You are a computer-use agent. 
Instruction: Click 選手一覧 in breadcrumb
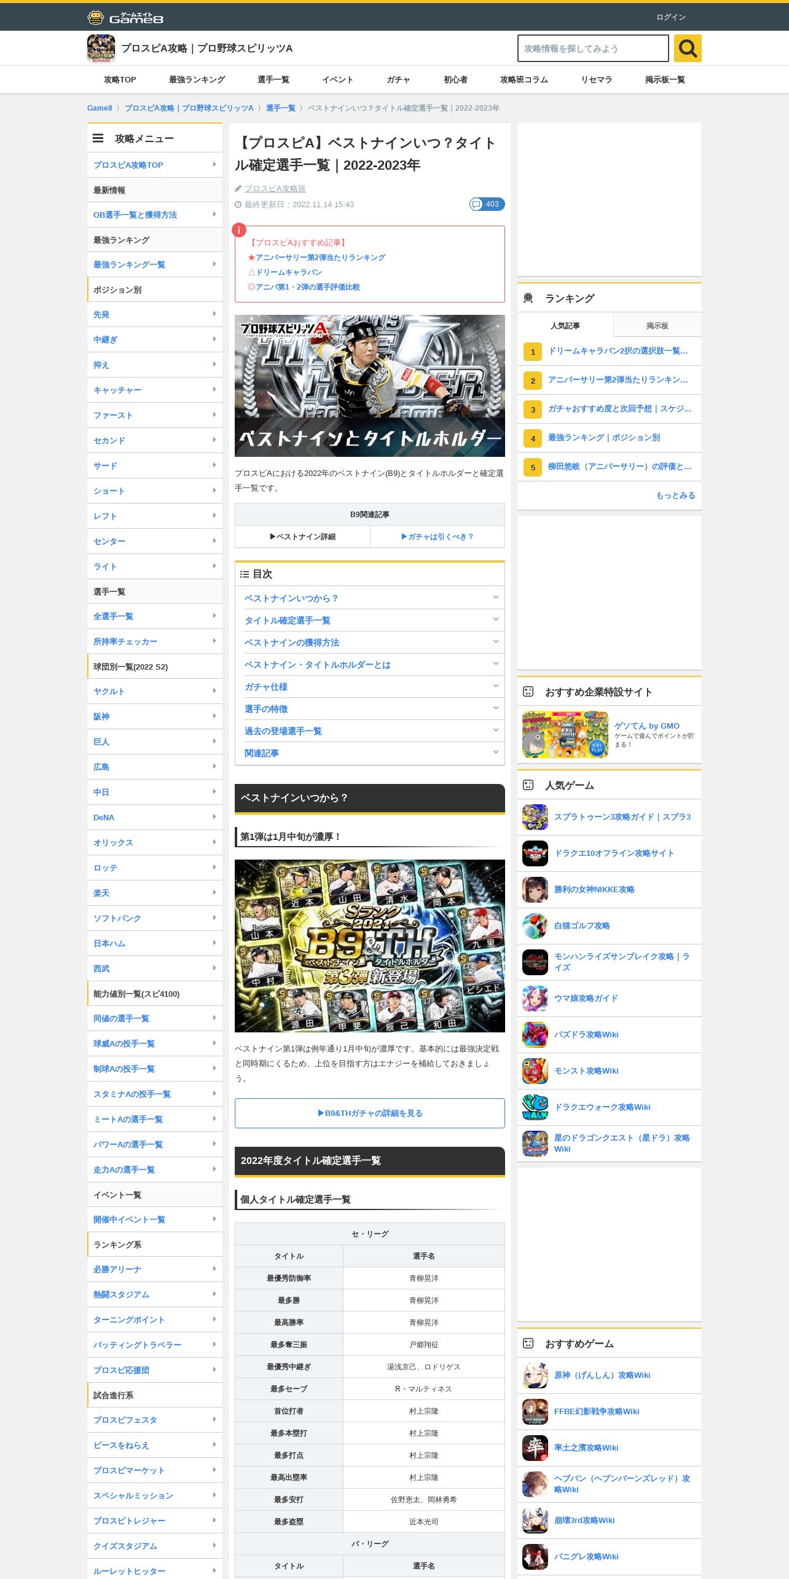[x=281, y=108]
